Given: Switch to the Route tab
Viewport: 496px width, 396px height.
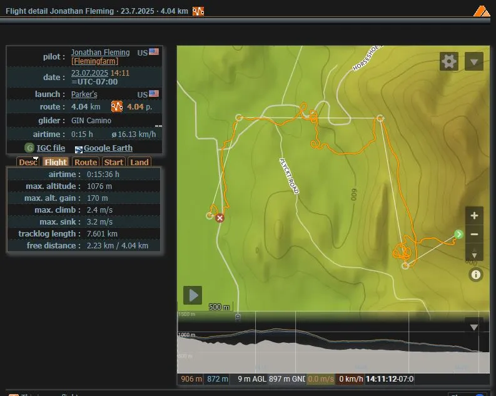Looking at the screenshot, I should point(86,162).
